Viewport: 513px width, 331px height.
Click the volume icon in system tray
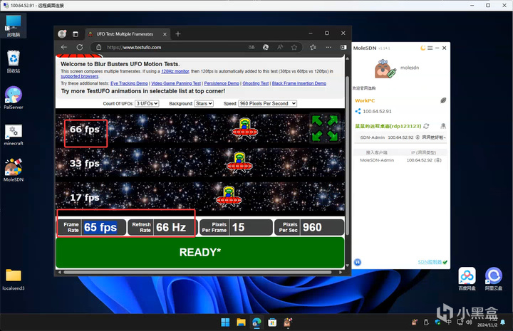point(469,322)
